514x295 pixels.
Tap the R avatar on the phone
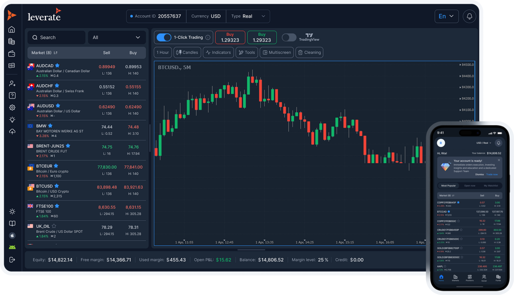click(441, 143)
